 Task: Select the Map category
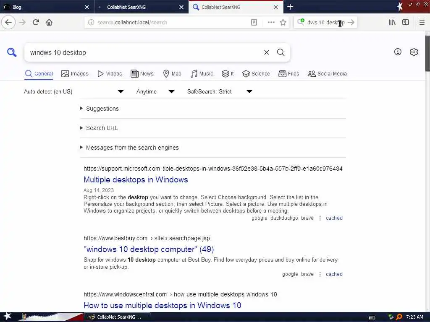172,74
